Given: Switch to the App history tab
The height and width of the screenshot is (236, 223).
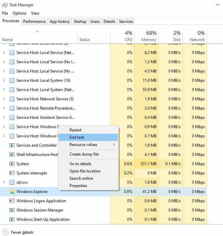Looking at the screenshot, I should 60,22.
